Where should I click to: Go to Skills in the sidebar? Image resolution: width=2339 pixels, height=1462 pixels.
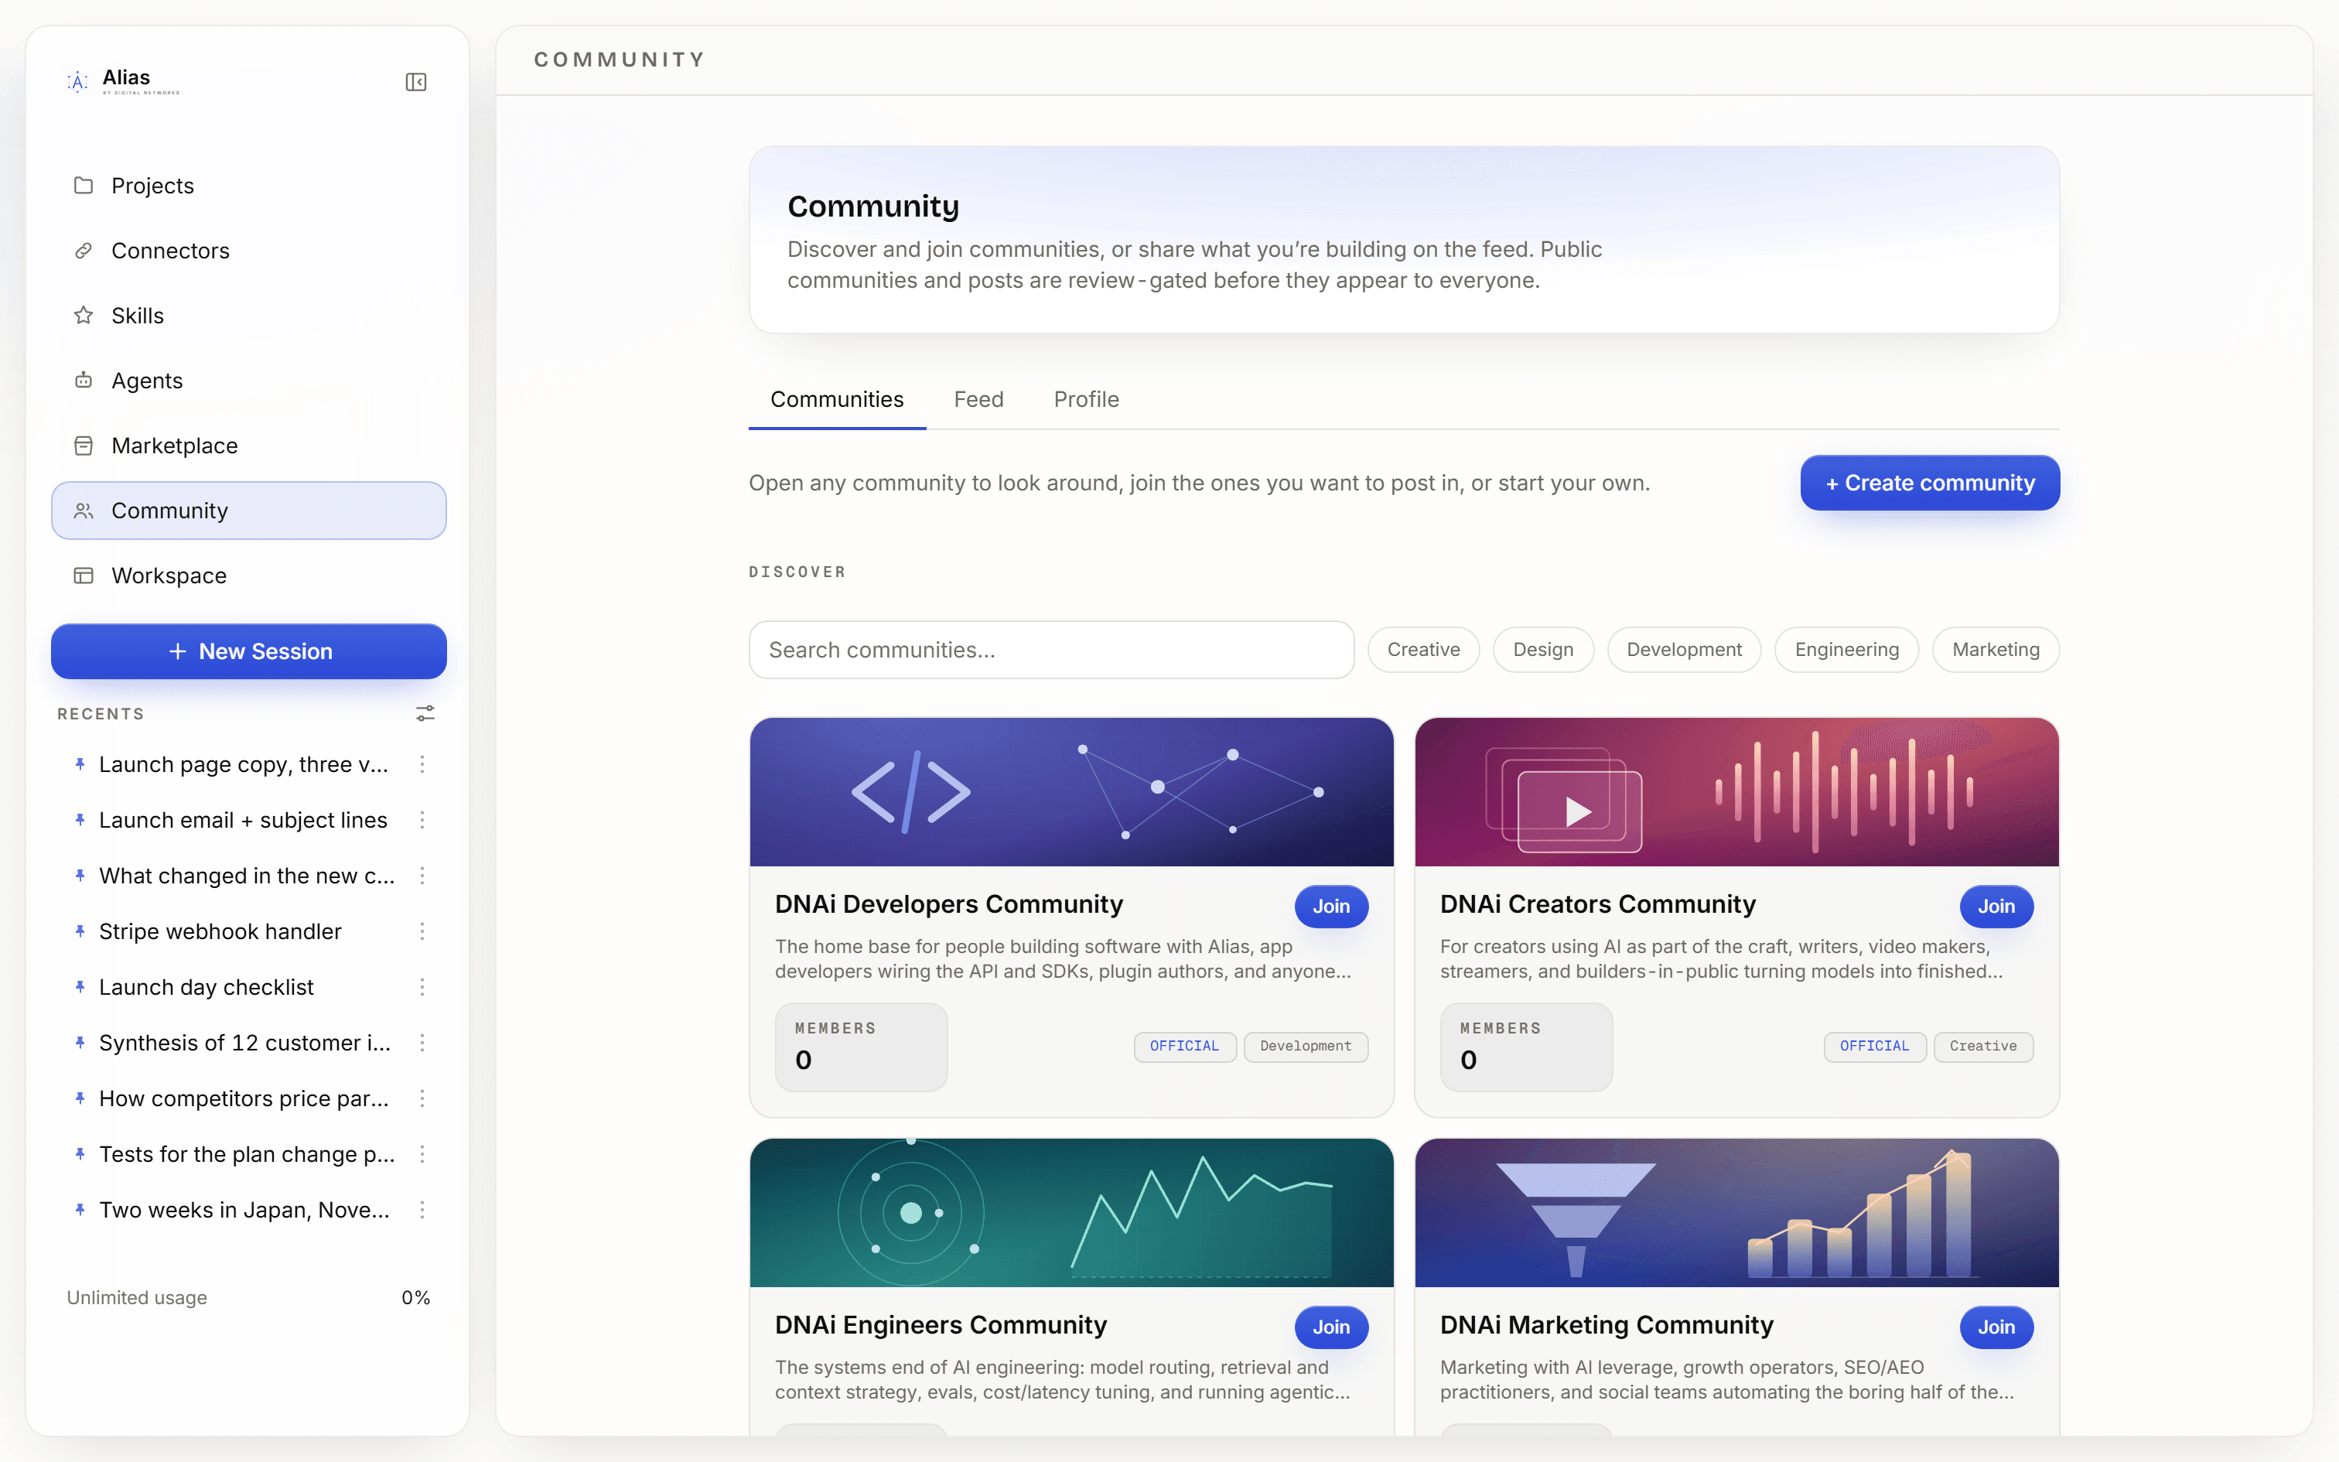[248, 316]
